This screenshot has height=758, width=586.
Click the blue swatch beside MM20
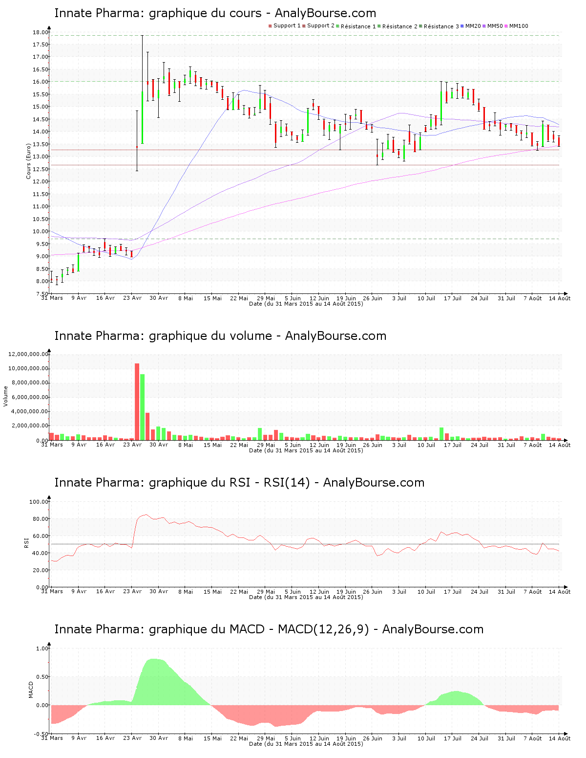pos(462,26)
